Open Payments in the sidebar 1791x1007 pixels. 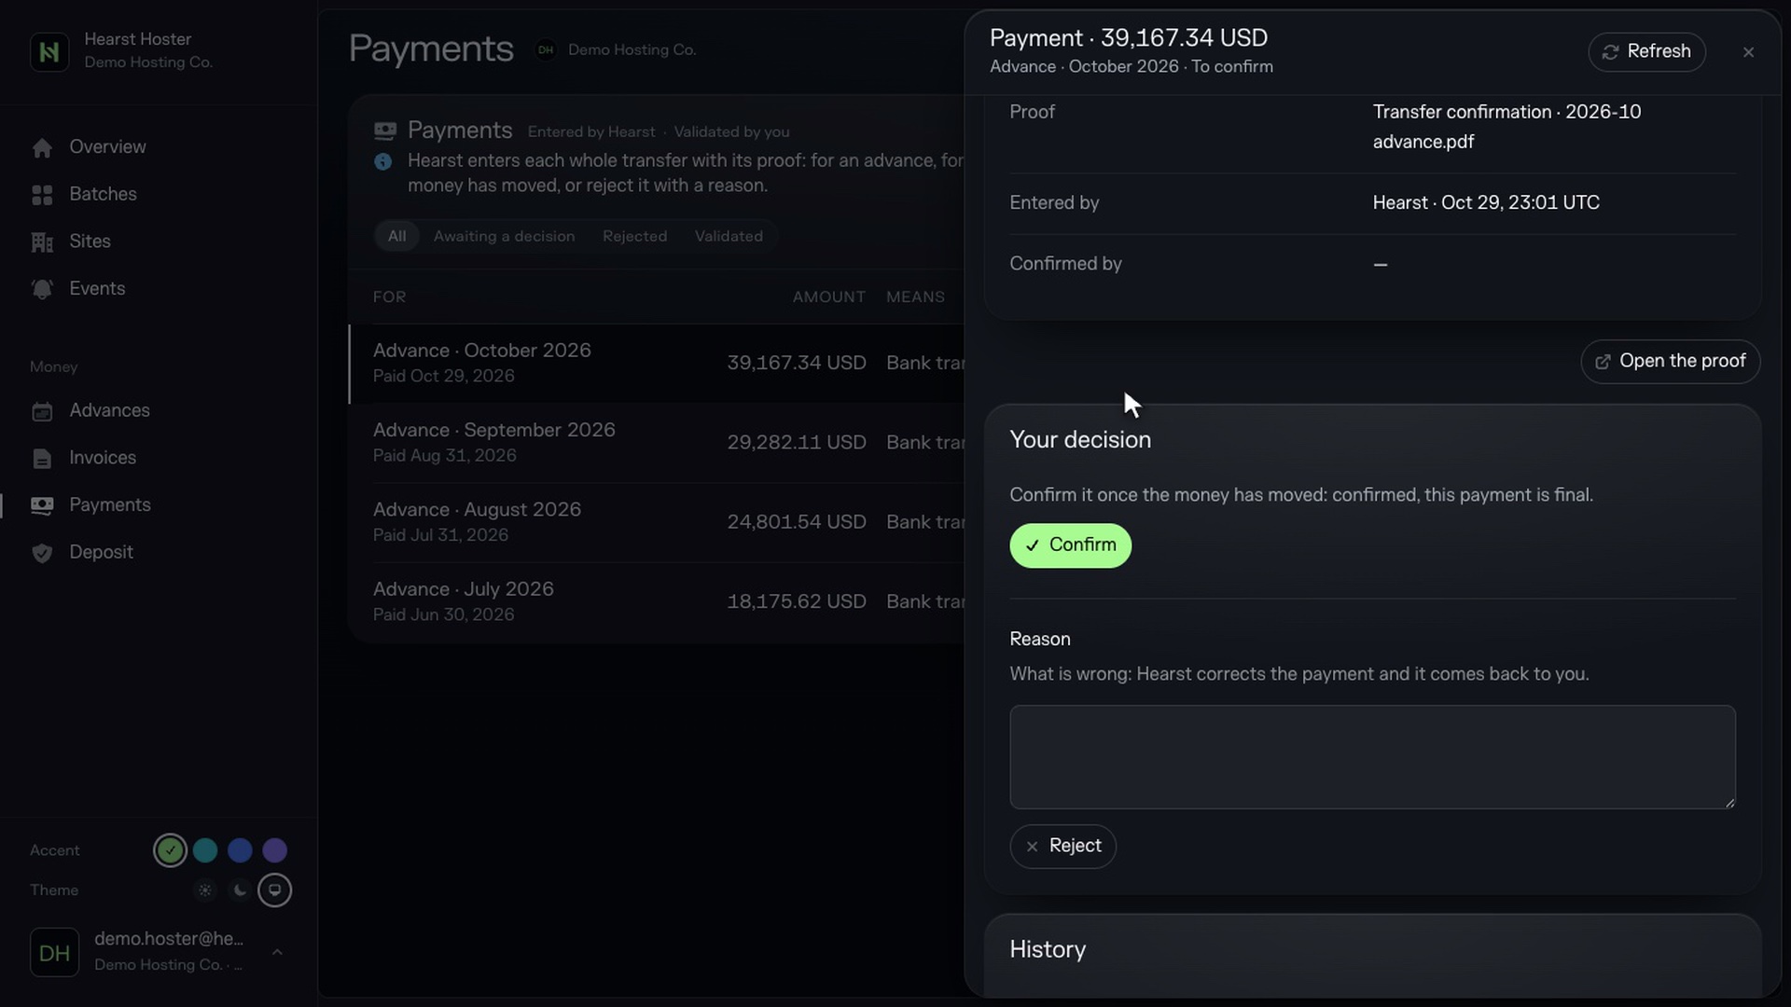(110, 505)
